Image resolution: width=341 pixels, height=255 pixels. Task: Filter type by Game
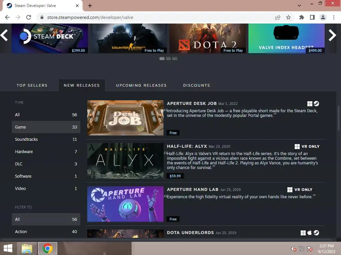coord(46,127)
